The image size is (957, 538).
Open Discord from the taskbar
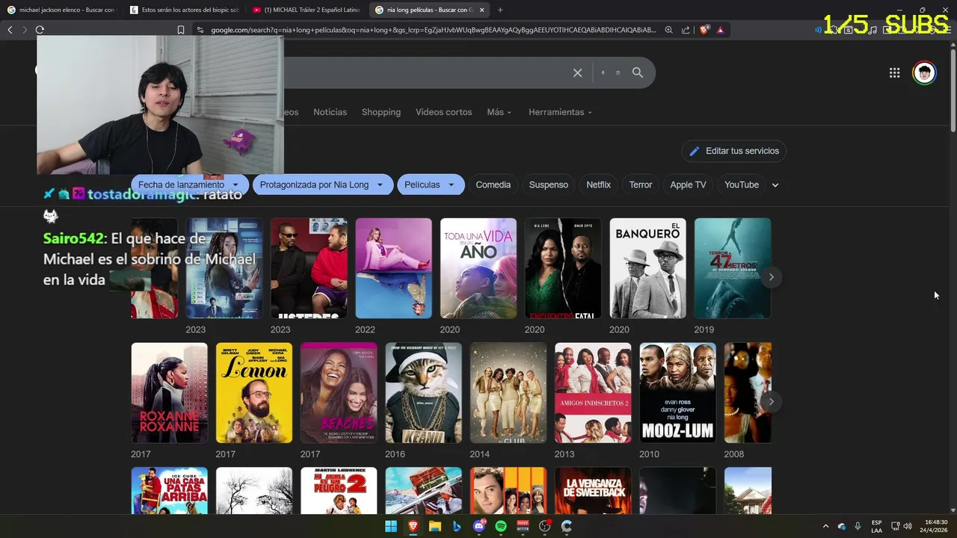click(x=479, y=526)
